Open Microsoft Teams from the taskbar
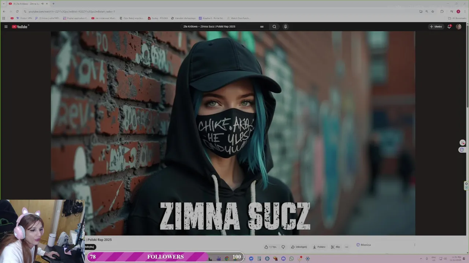This screenshot has height=263, width=469. 219,259
